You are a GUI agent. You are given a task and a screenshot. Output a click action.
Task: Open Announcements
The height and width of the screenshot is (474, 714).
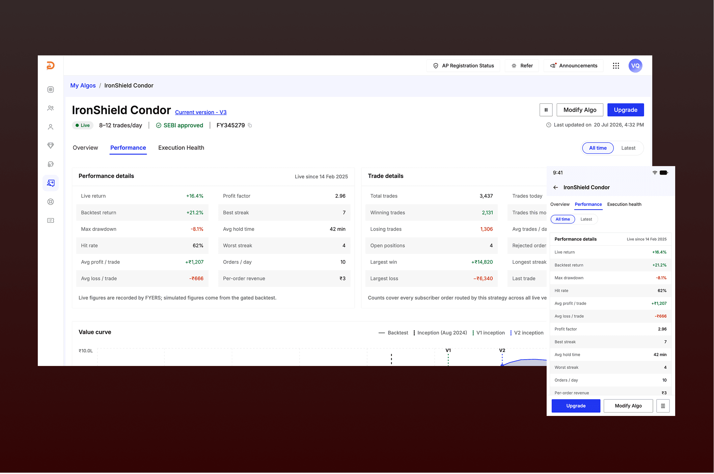pyautogui.click(x=573, y=66)
